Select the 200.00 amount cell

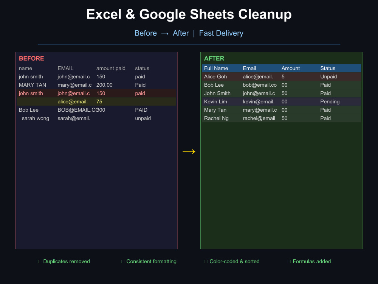(x=104, y=85)
